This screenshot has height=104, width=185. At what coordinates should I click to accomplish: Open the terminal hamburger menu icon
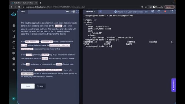point(146,12)
